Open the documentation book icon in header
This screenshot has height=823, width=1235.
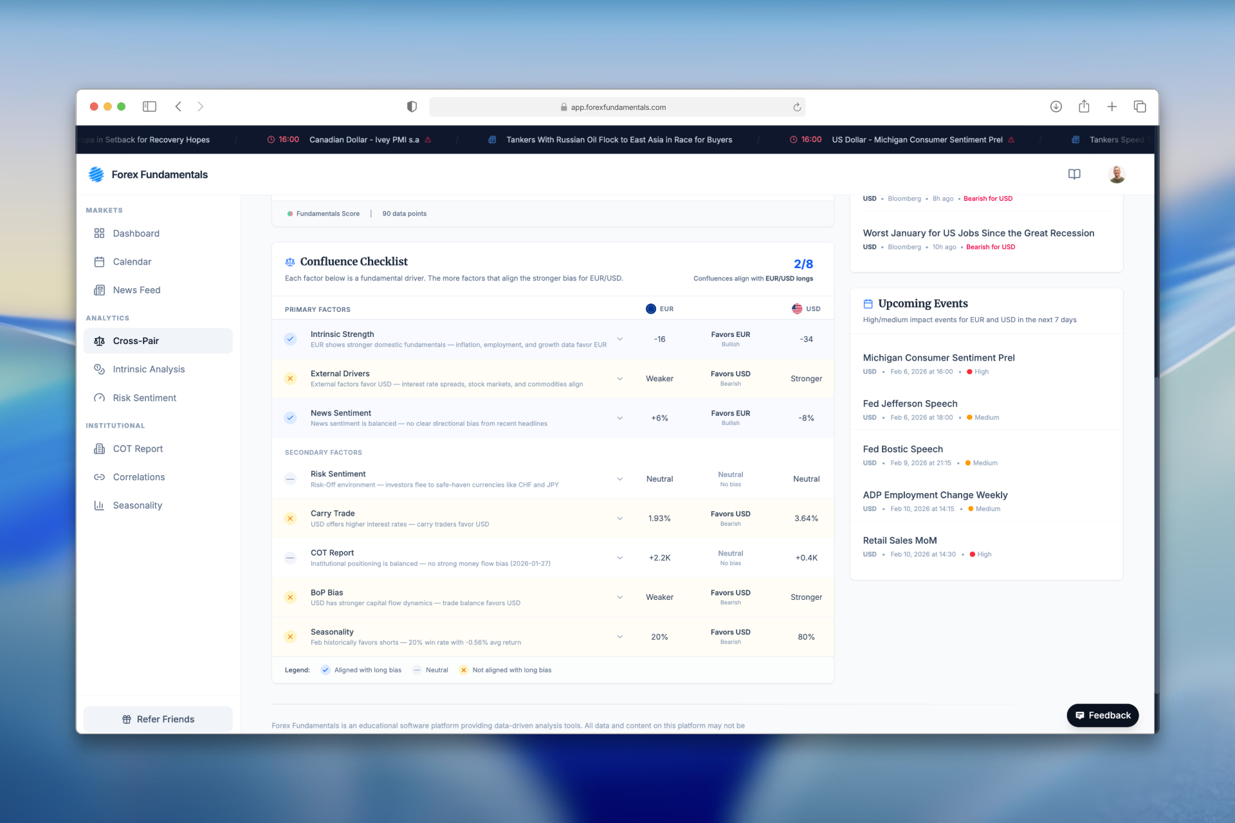pos(1074,174)
